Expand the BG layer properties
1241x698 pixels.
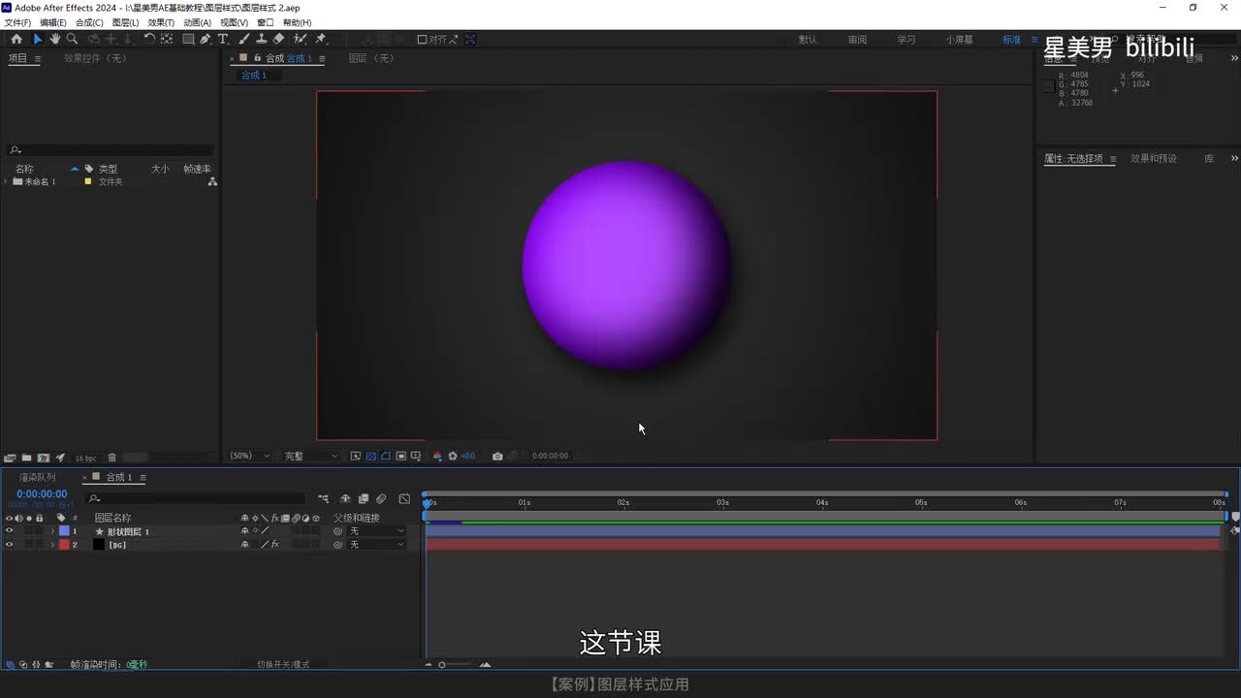point(52,545)
